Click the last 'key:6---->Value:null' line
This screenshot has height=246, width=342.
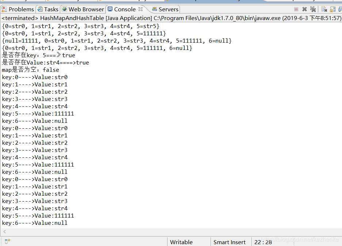[x=35, y=223]
